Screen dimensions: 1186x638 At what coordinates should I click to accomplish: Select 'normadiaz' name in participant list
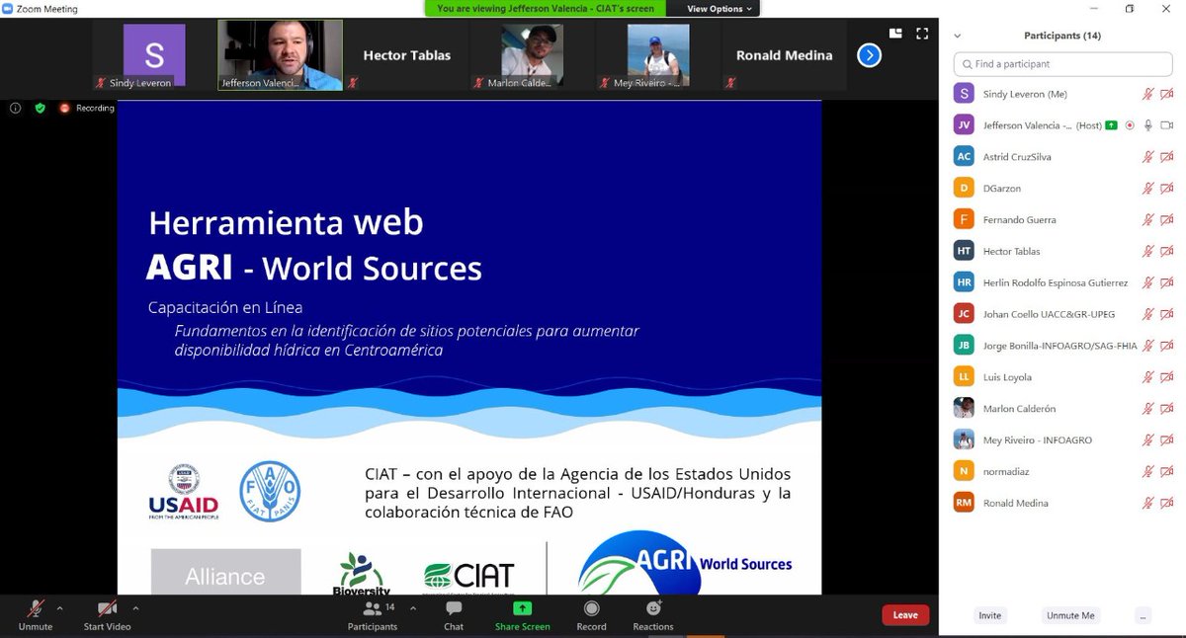1005,471
